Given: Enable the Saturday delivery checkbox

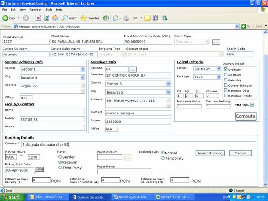Looking at the screenshot, I should [226, 80].
